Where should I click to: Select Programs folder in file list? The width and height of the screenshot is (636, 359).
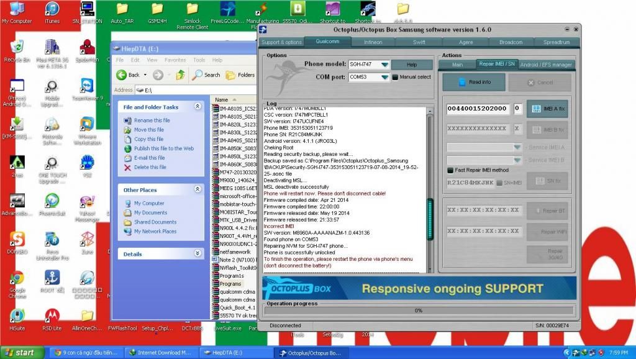(x=230, y=284)
